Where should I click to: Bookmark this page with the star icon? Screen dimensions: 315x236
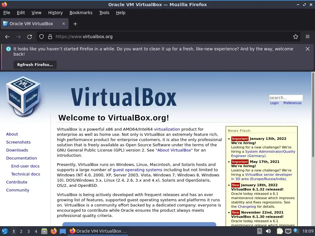point(296,37)
